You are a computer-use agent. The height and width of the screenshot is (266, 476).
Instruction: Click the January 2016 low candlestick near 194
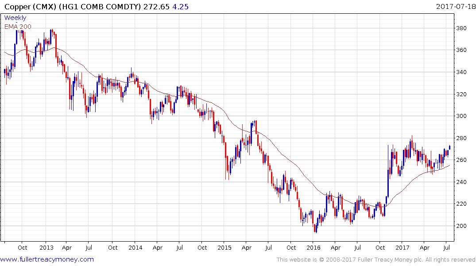[x=316, y=228]
